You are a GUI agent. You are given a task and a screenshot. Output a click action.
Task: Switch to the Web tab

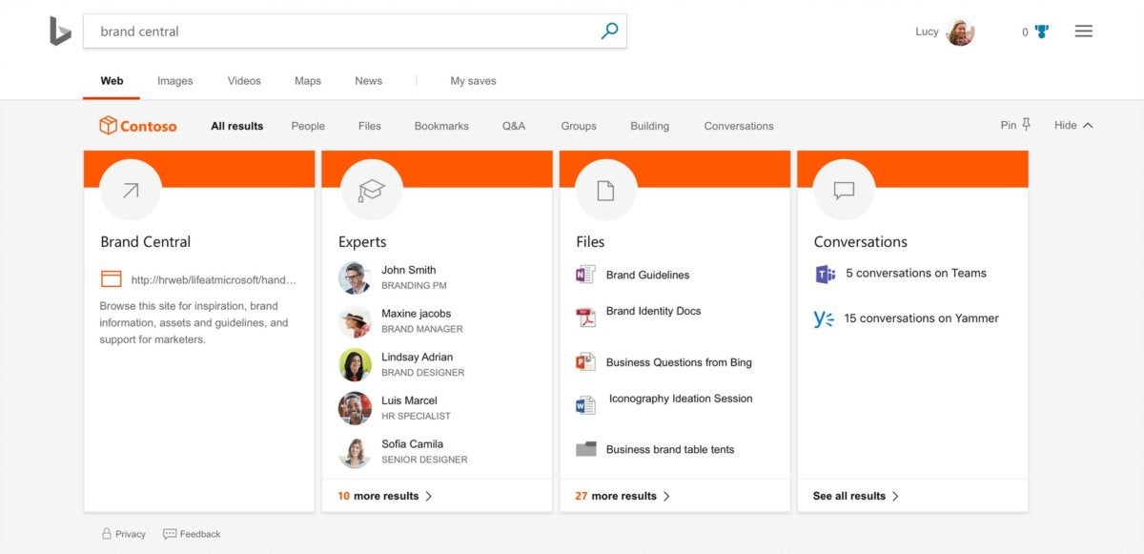coord(112,81)
